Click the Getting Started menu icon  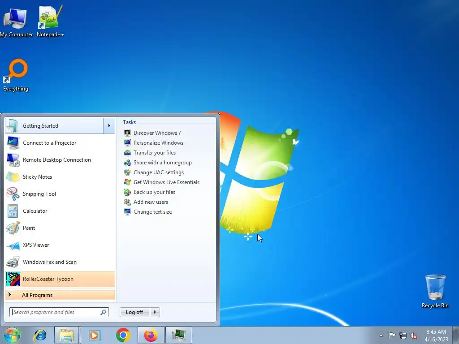13,126
